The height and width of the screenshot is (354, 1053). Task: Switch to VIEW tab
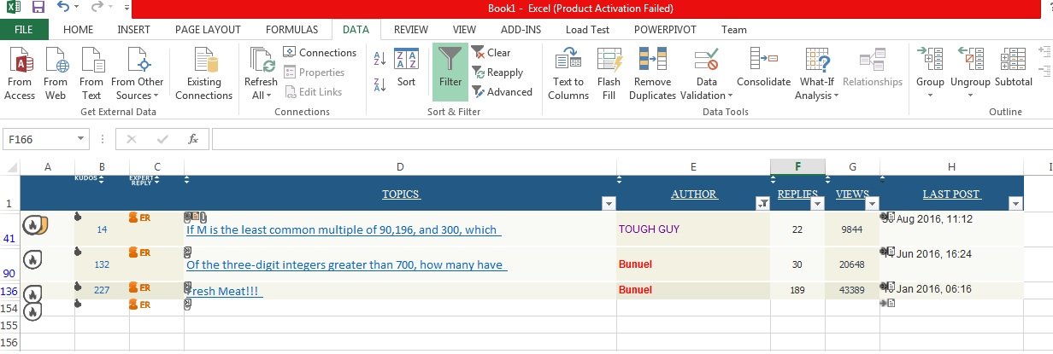point(464,29)
